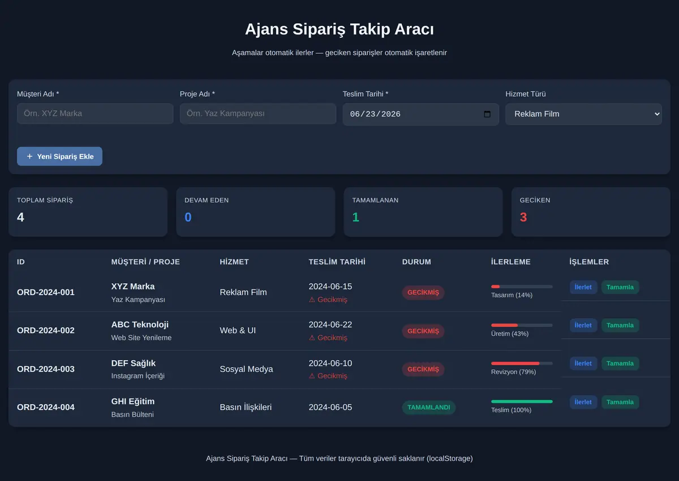Image resolution: width=679 pixels, height=481 pixels.
Task: Click the service cell Basın İlişkileri
Action: tap(246, 407)
